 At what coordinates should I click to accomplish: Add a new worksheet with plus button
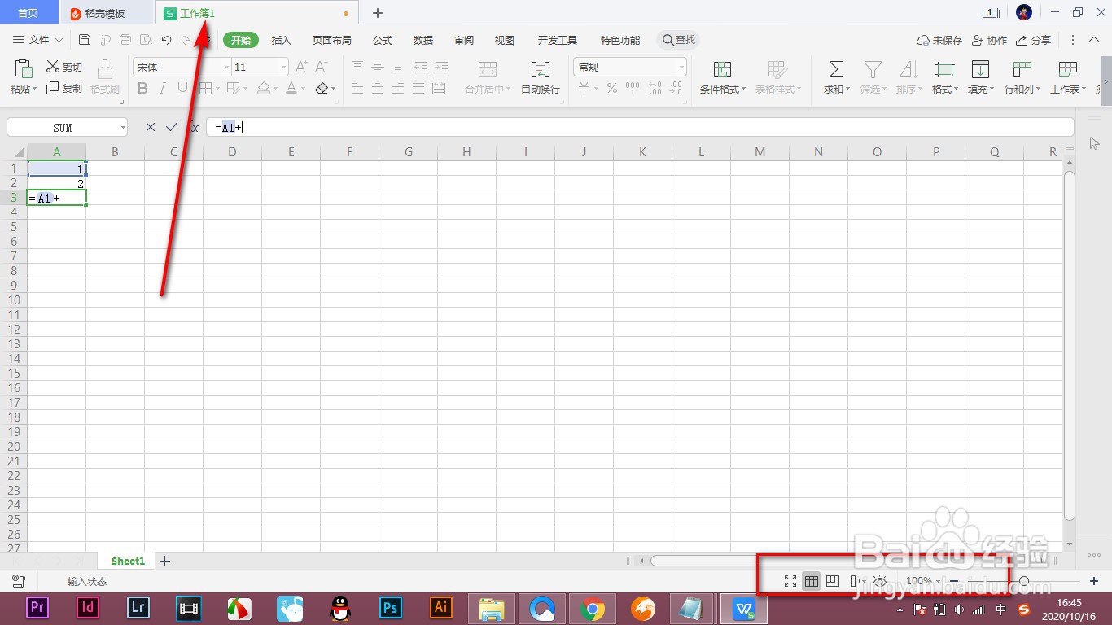[165, 561]
